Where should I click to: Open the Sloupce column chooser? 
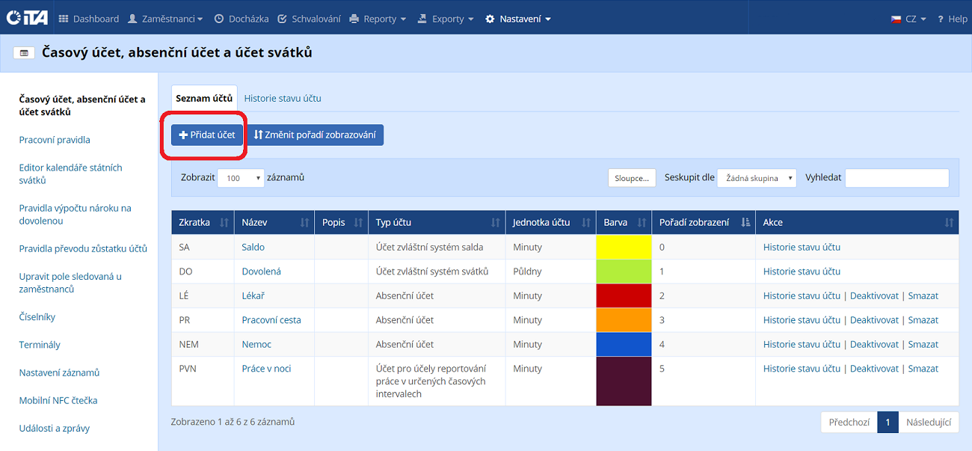tap(632, 178)
